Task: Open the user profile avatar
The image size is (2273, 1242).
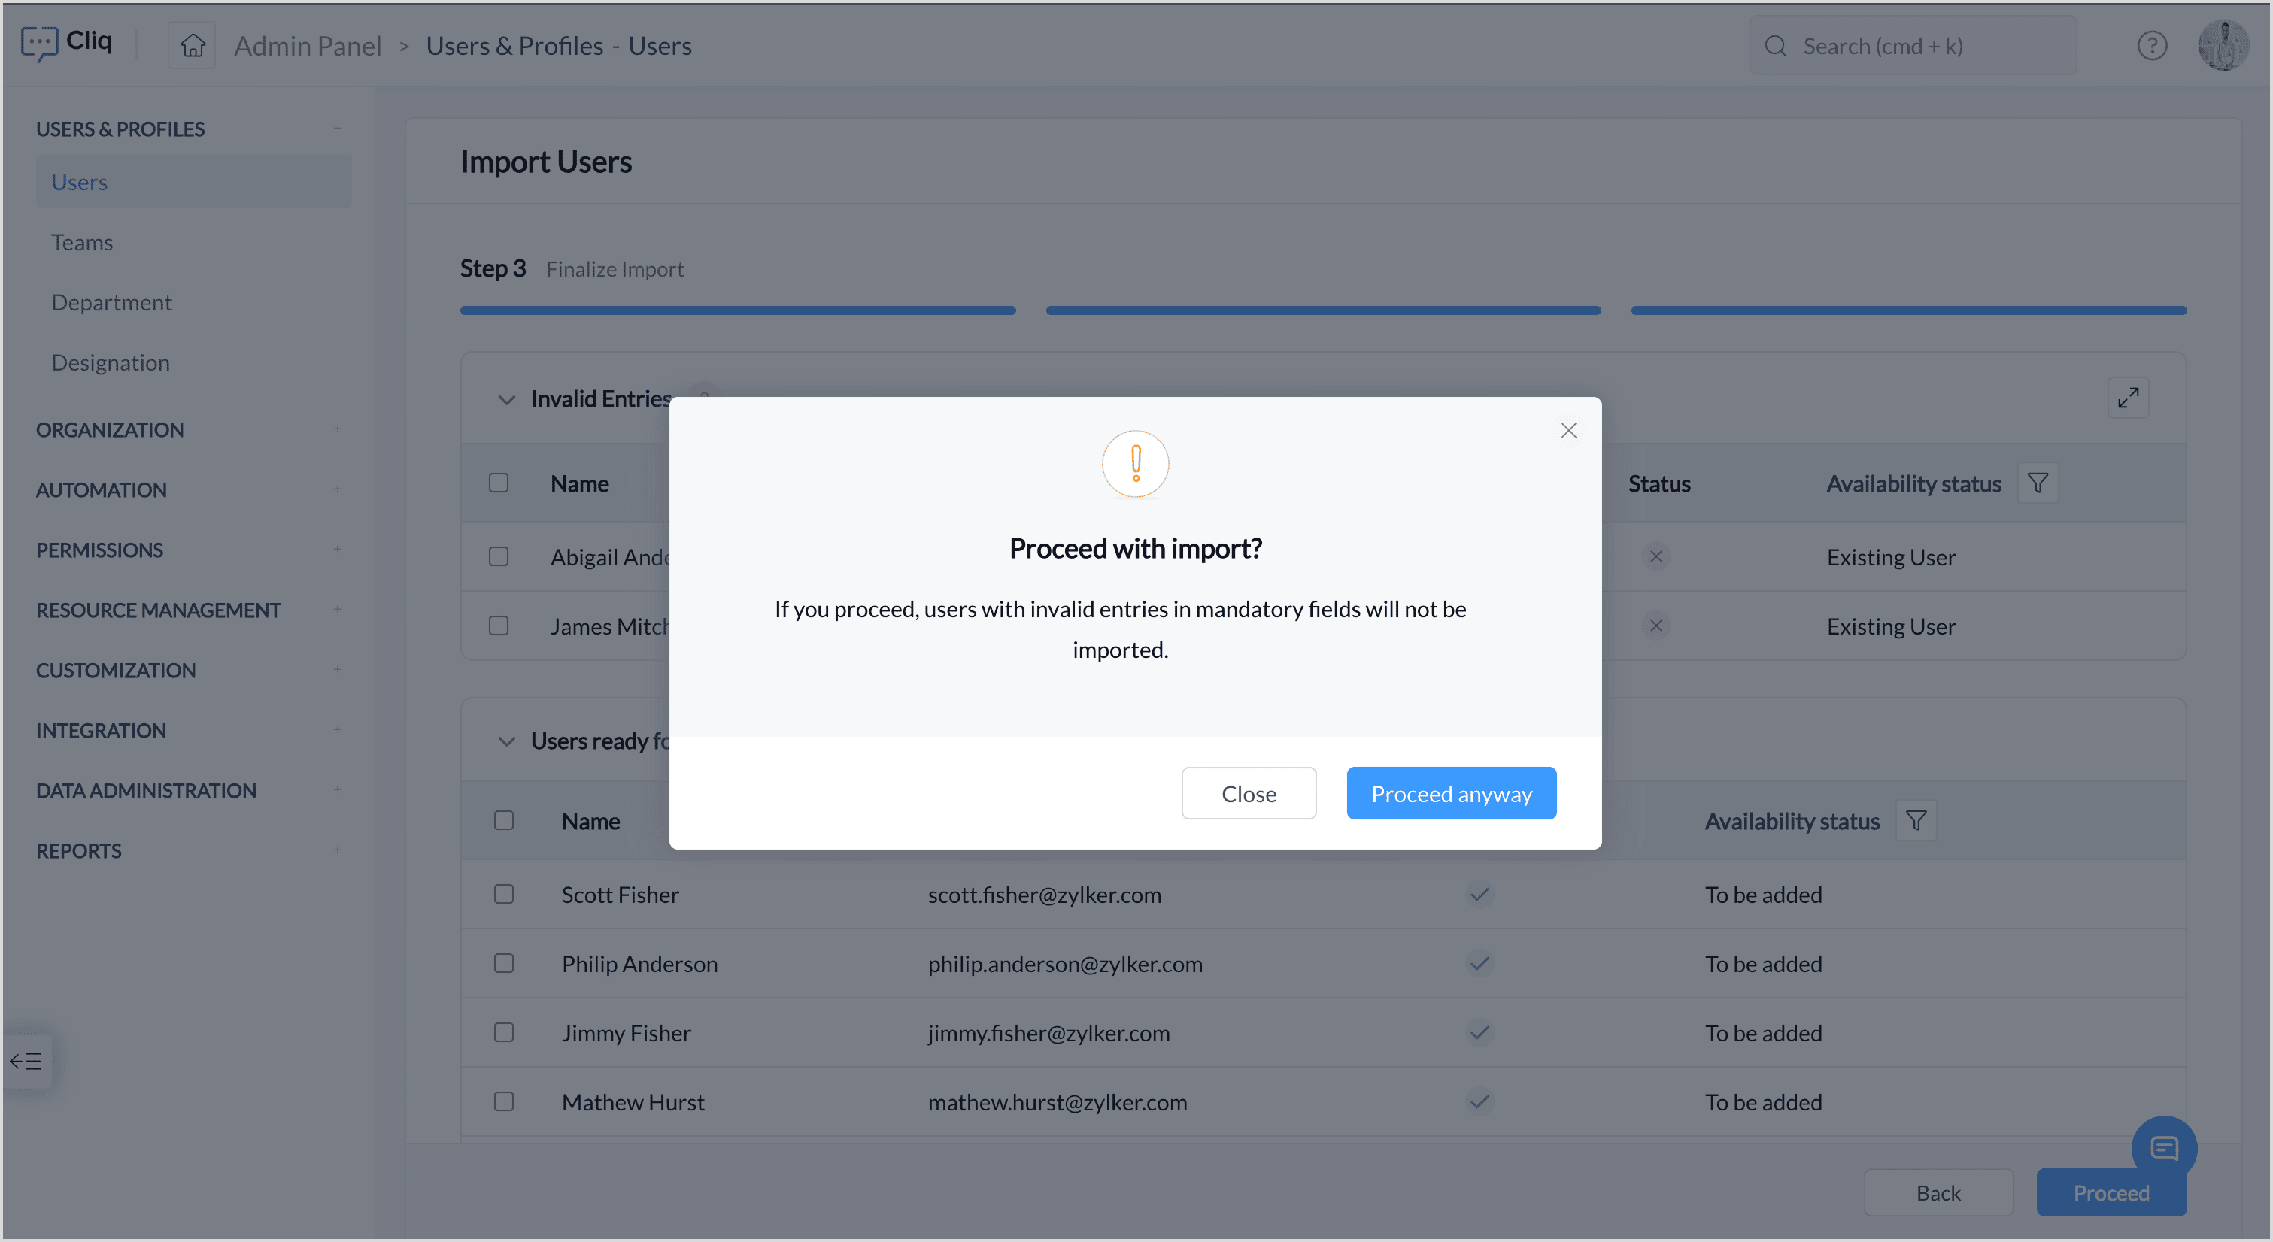Action: 2223,45
